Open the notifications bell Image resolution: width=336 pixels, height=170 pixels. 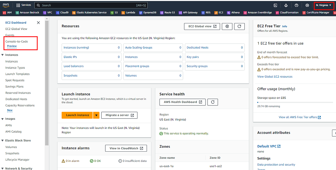click(x=286, y=5)
